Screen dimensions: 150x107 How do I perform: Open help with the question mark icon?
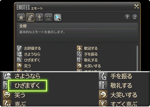(127, 17)
